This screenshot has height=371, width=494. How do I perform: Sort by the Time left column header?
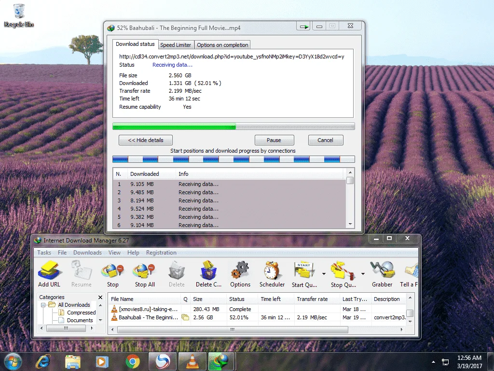pyautogui.click(x=275, y=299)
